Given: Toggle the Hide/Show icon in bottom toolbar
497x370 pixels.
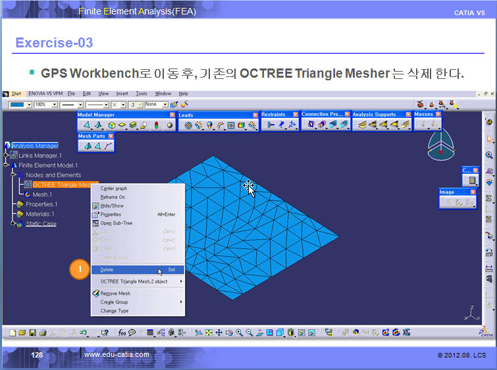Looking at the screenshot, I should pos(301,332).
